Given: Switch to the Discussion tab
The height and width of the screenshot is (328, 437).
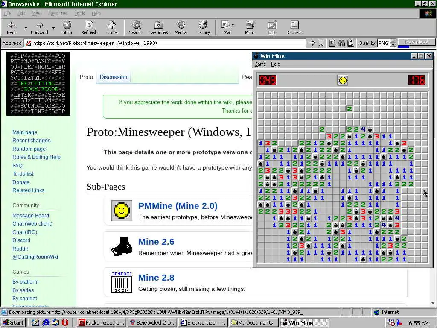Looking at the screenshot, I should 114,77.
